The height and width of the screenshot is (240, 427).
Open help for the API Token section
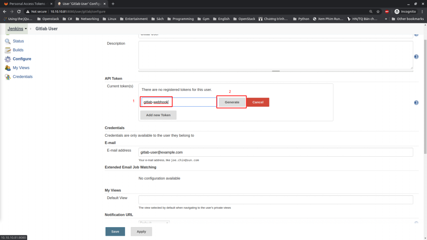416,102
